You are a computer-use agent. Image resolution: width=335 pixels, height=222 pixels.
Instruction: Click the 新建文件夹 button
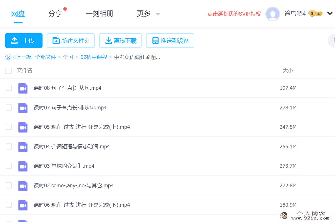[x=71, y=40]
